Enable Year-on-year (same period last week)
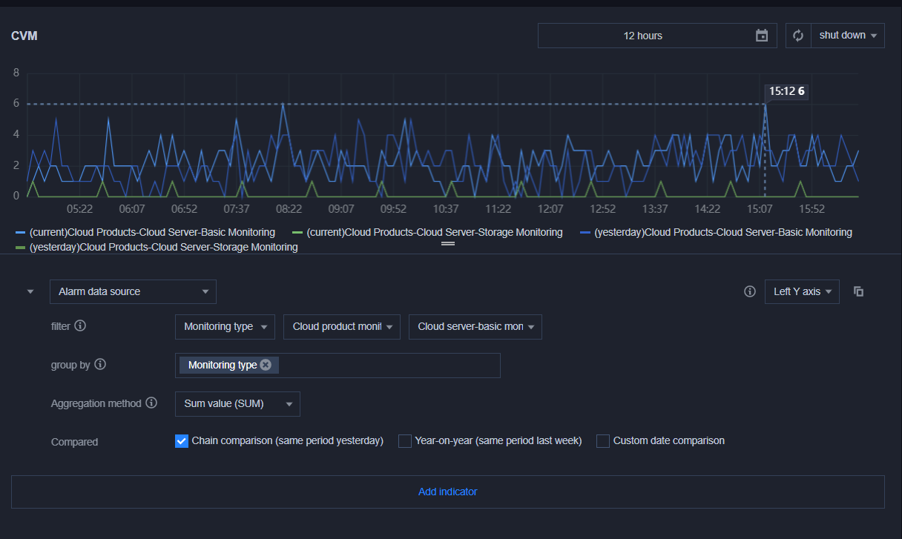The image size is (902, 539). pos(405,441)
